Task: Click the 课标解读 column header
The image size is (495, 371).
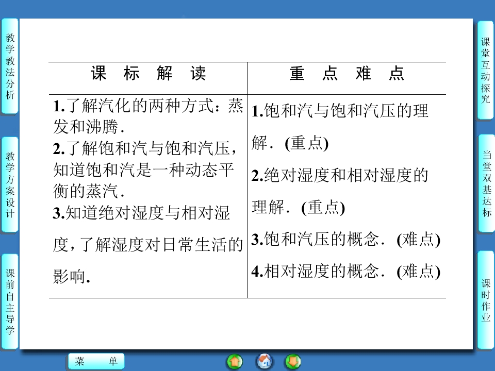Action: (148, 74)
